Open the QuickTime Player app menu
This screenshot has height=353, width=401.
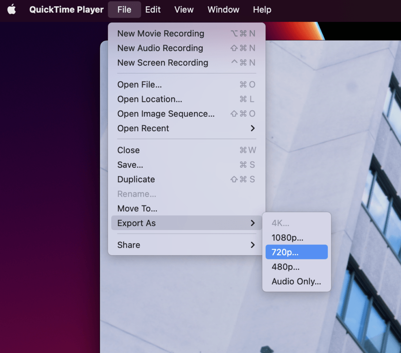(66, 10)
